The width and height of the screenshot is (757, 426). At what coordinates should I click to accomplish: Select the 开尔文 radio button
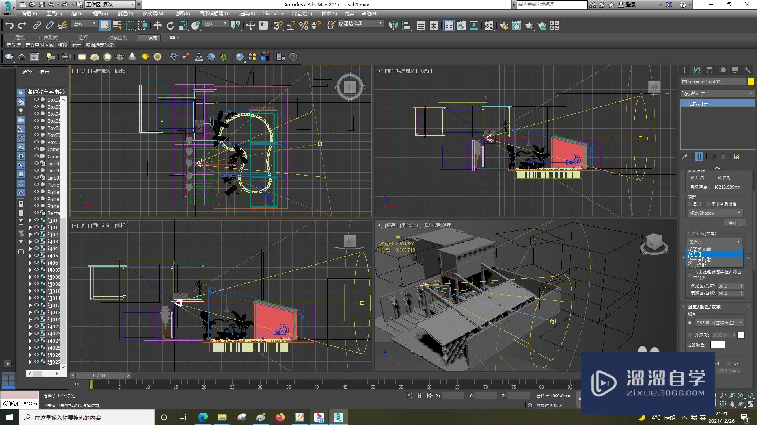(x=690, y=335)
